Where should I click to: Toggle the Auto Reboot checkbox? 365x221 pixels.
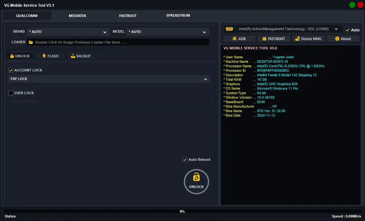click(x=185, y=160)
